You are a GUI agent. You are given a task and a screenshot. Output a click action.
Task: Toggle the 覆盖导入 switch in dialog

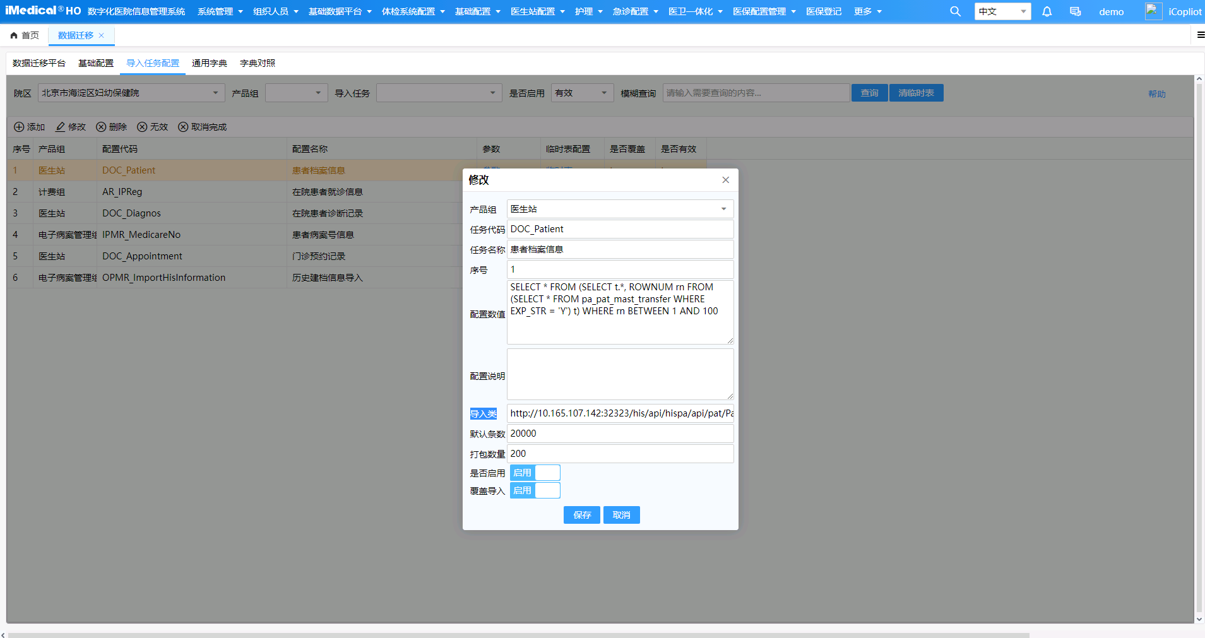point(535,490)
